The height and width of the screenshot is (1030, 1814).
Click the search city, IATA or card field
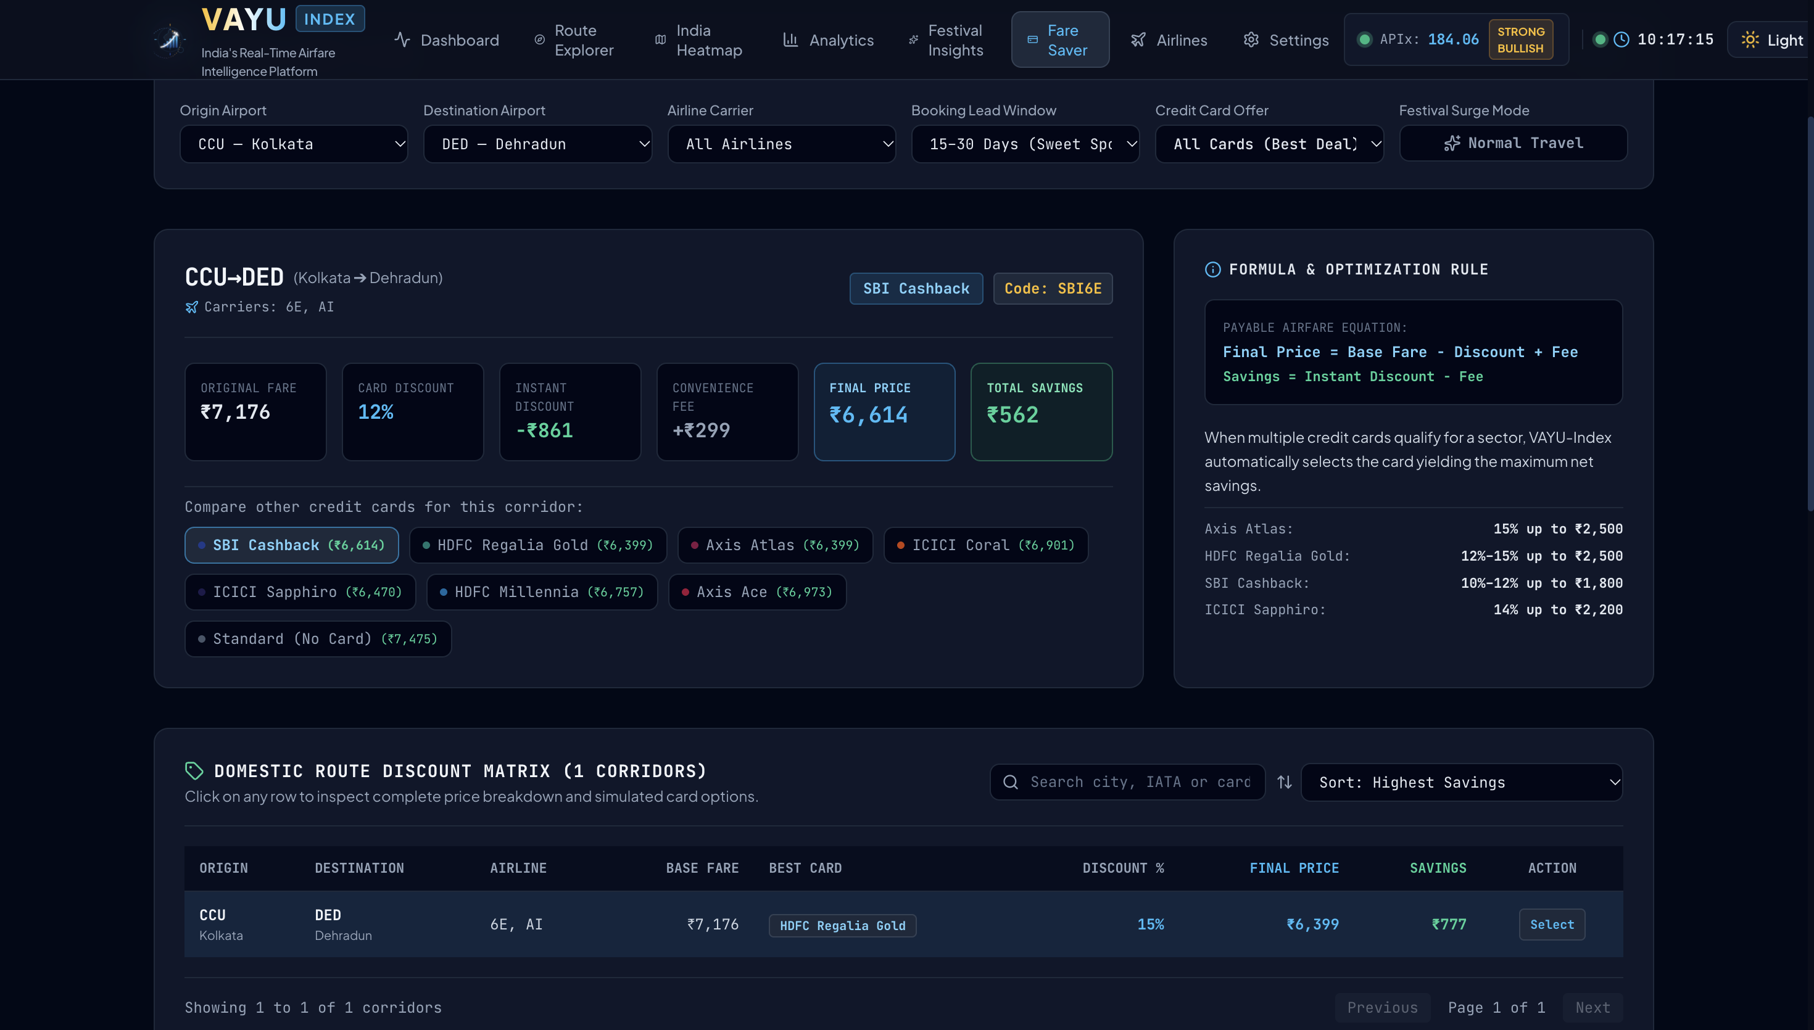coord(1127,781)
